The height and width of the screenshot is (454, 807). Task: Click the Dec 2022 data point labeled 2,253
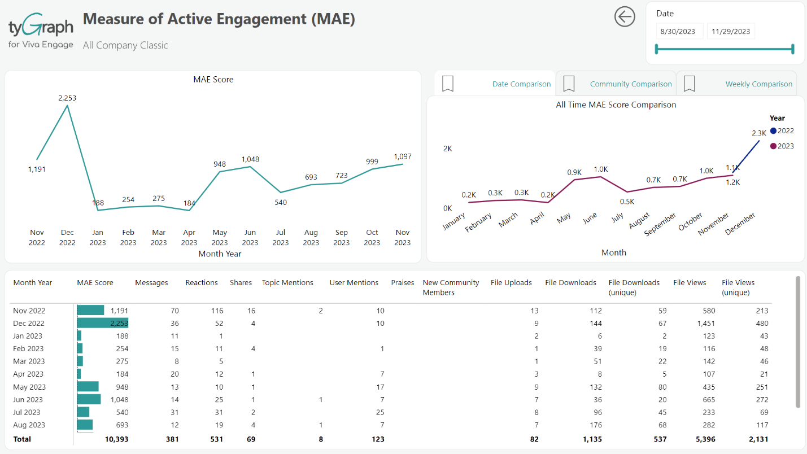[x=67, y=106]
